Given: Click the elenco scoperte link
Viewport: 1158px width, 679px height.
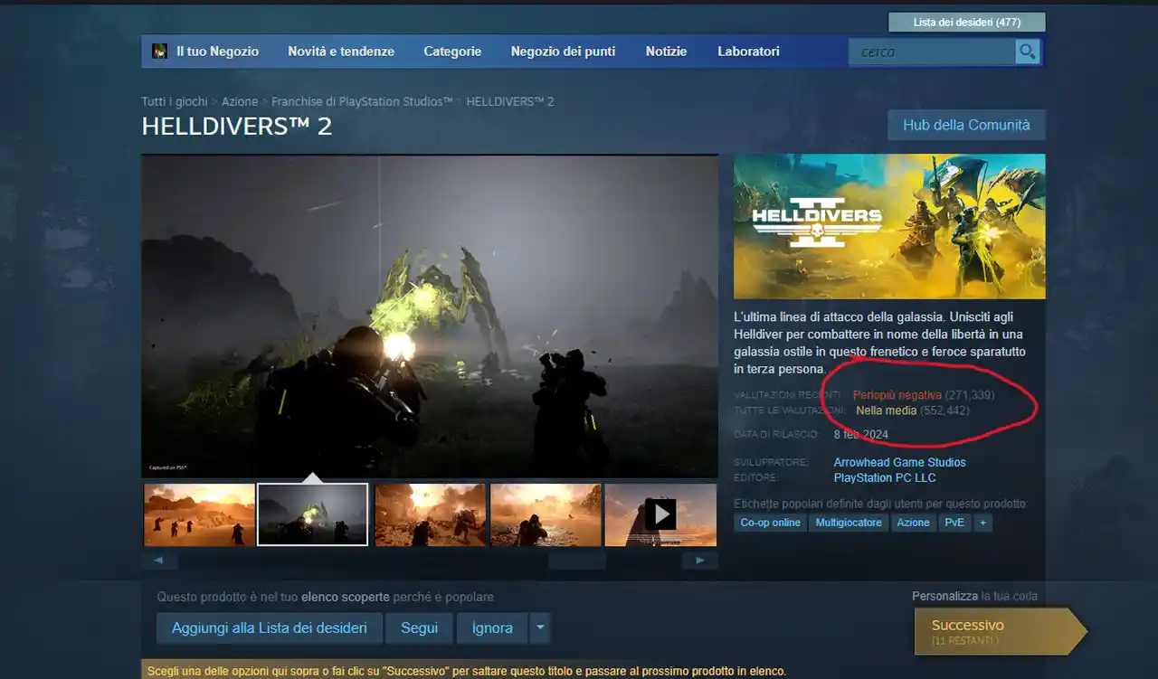Looking at the screenshot, I should 346,597.
